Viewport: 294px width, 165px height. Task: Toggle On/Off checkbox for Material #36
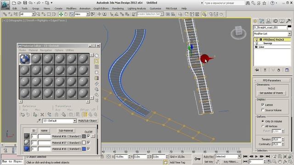click(x=89, y=136)
